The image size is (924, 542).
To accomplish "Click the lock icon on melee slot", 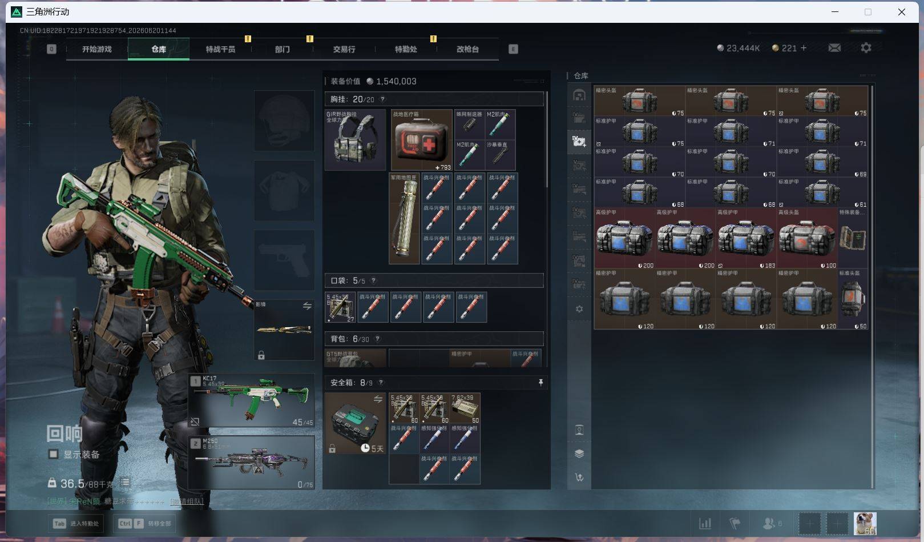I will tap(261, 355).
